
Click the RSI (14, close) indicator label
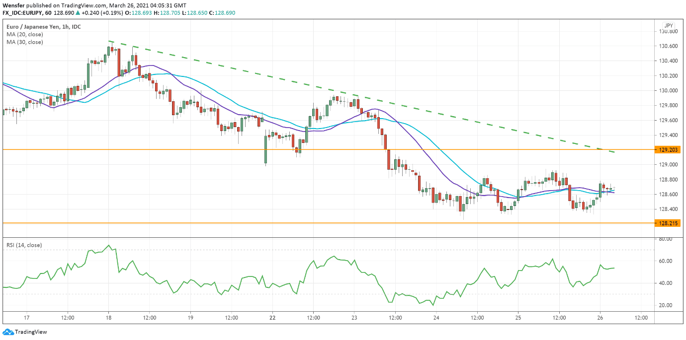click(x=24, y=245)
